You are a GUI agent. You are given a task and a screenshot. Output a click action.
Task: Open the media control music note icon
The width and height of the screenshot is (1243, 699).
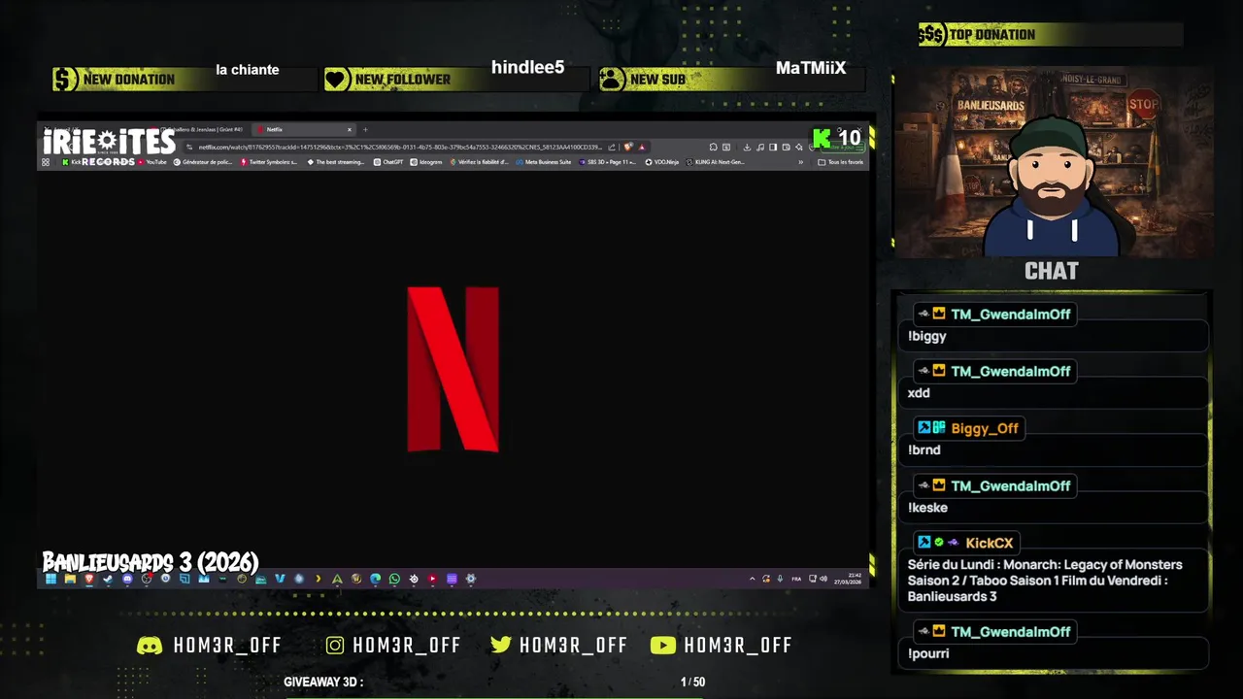(760, 147)
